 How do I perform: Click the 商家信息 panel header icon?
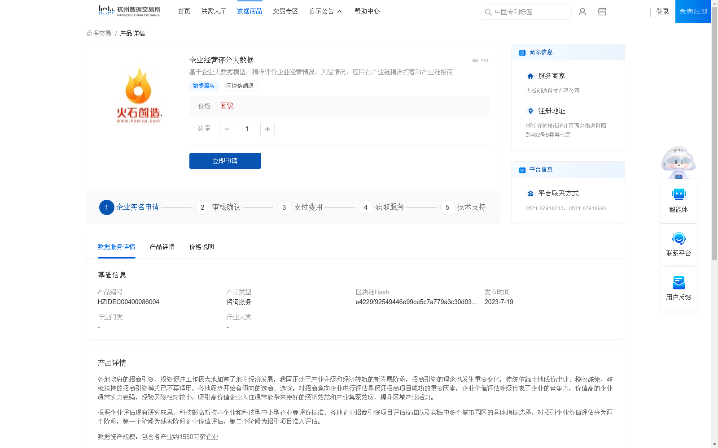[522, 52]
